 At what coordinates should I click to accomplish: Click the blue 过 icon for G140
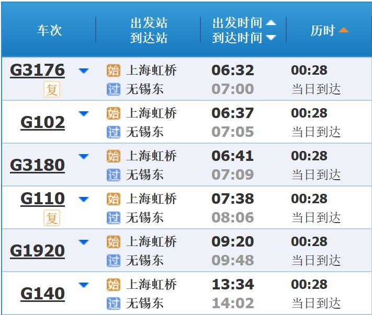(113, 303)
